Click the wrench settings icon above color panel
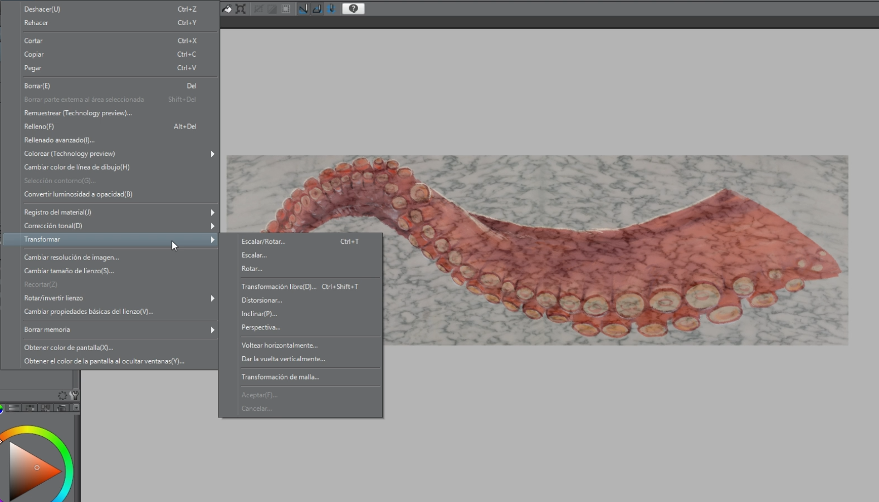Screen dimensions: 879x502 74,395
